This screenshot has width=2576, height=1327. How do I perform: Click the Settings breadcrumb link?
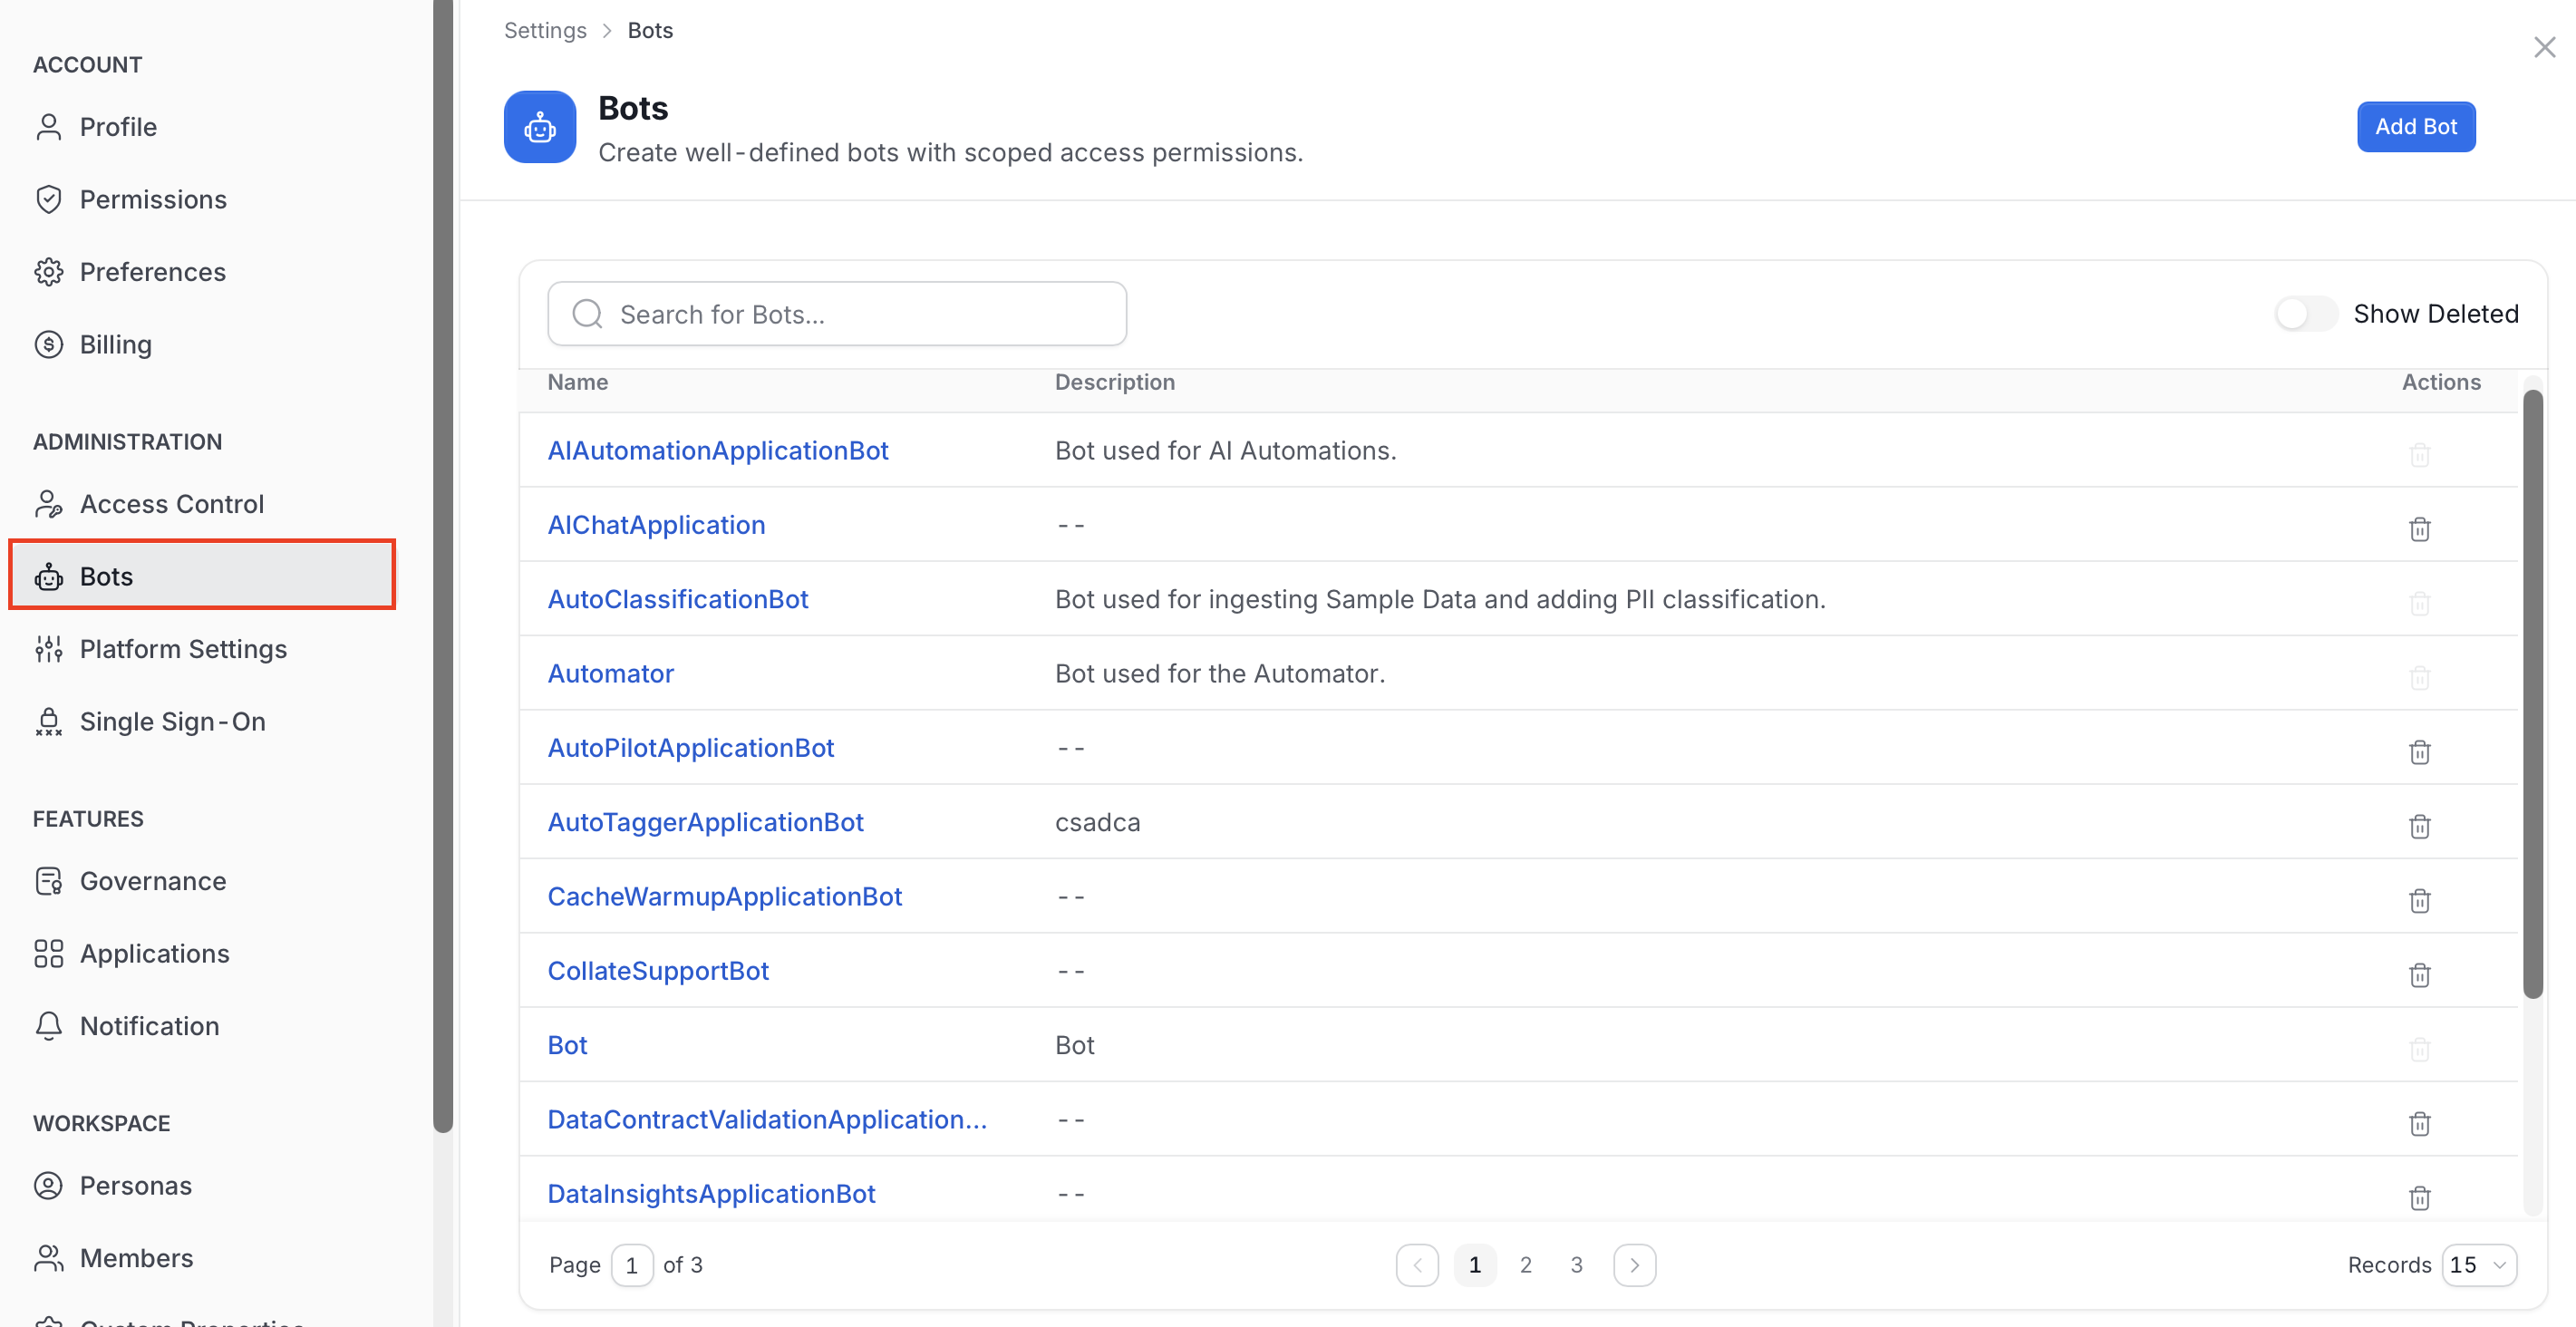click(544, 30)
